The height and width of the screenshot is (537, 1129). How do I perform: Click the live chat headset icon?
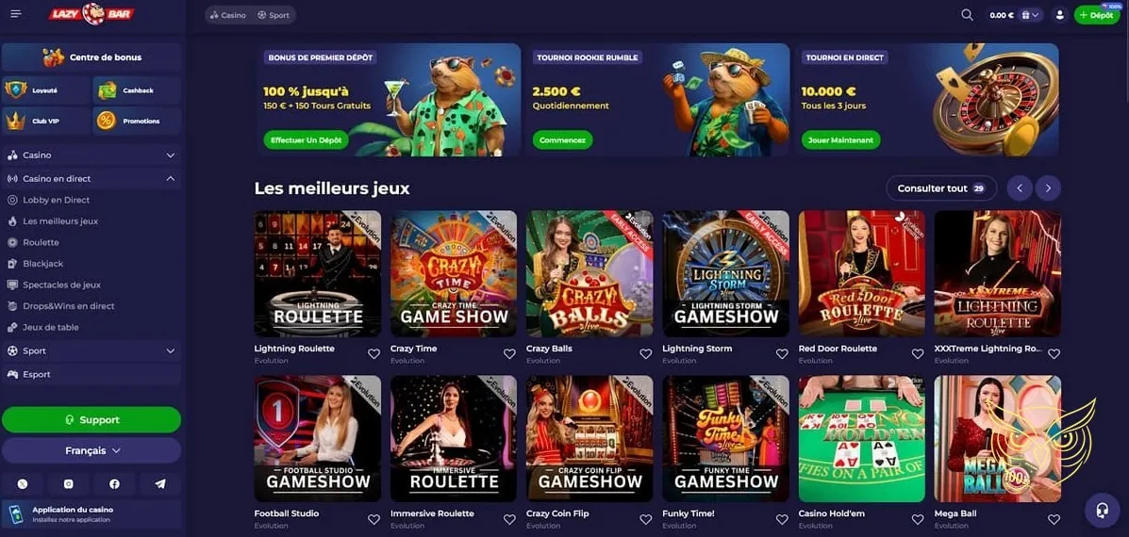coord(1102,511)
